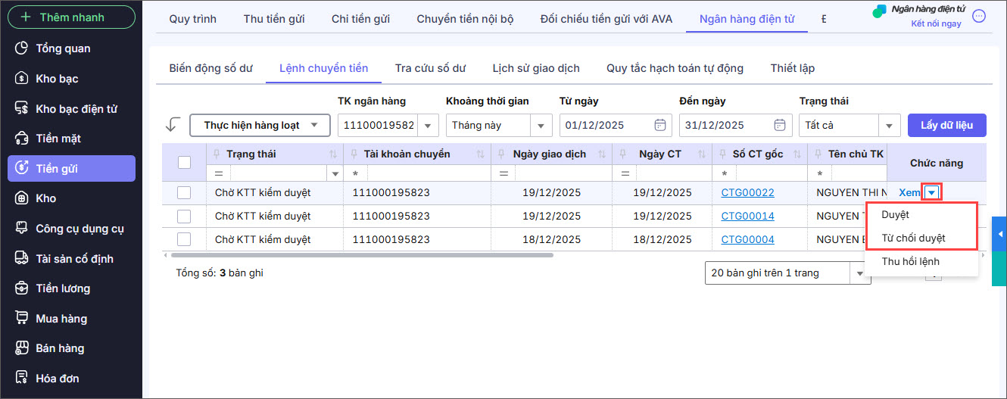This screenshot has height=399, width=1007.
Task: Expand the Thực hiện hàng loạt dropdown
Action: (260, 125)
